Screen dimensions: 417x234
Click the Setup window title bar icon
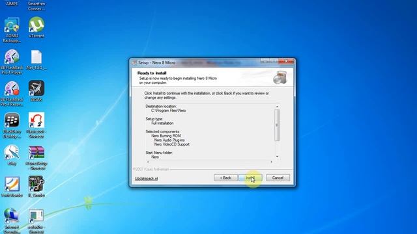[134, 62]
